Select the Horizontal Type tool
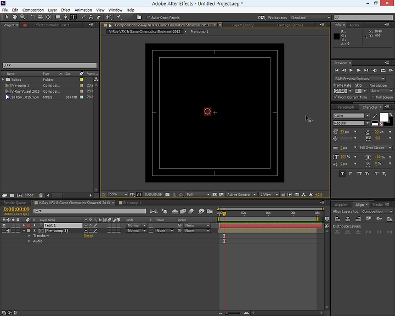395x316 pixels. (x=74, y=17)
